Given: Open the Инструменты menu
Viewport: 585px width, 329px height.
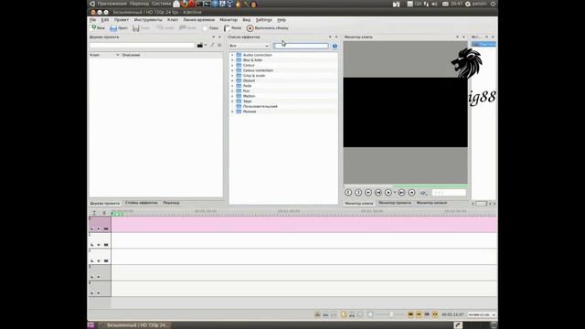Looking at the screenshot, I should click(148, 20).
